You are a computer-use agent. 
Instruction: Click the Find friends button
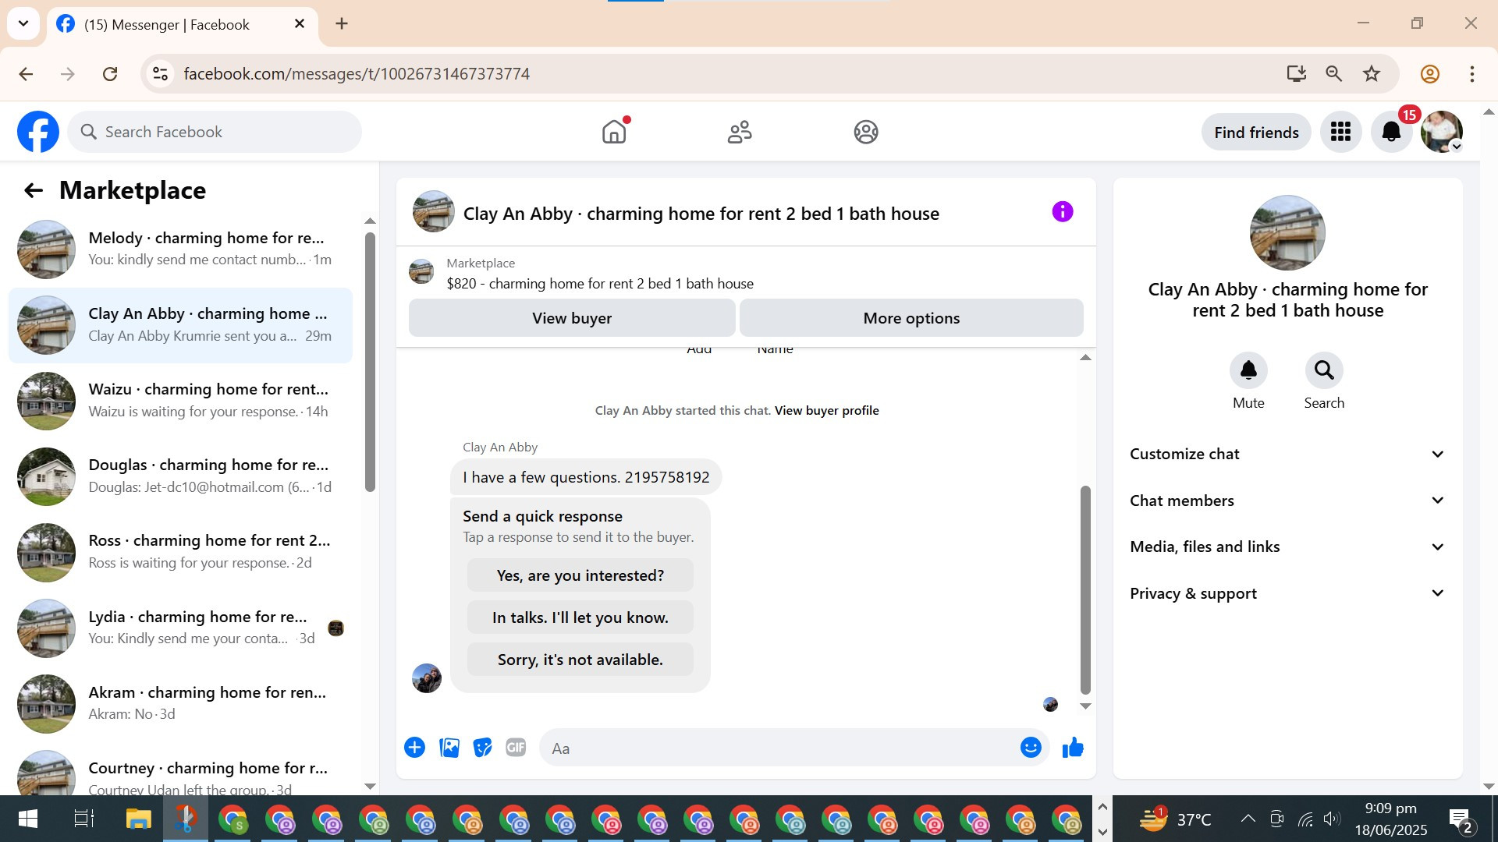point(1256,133)
